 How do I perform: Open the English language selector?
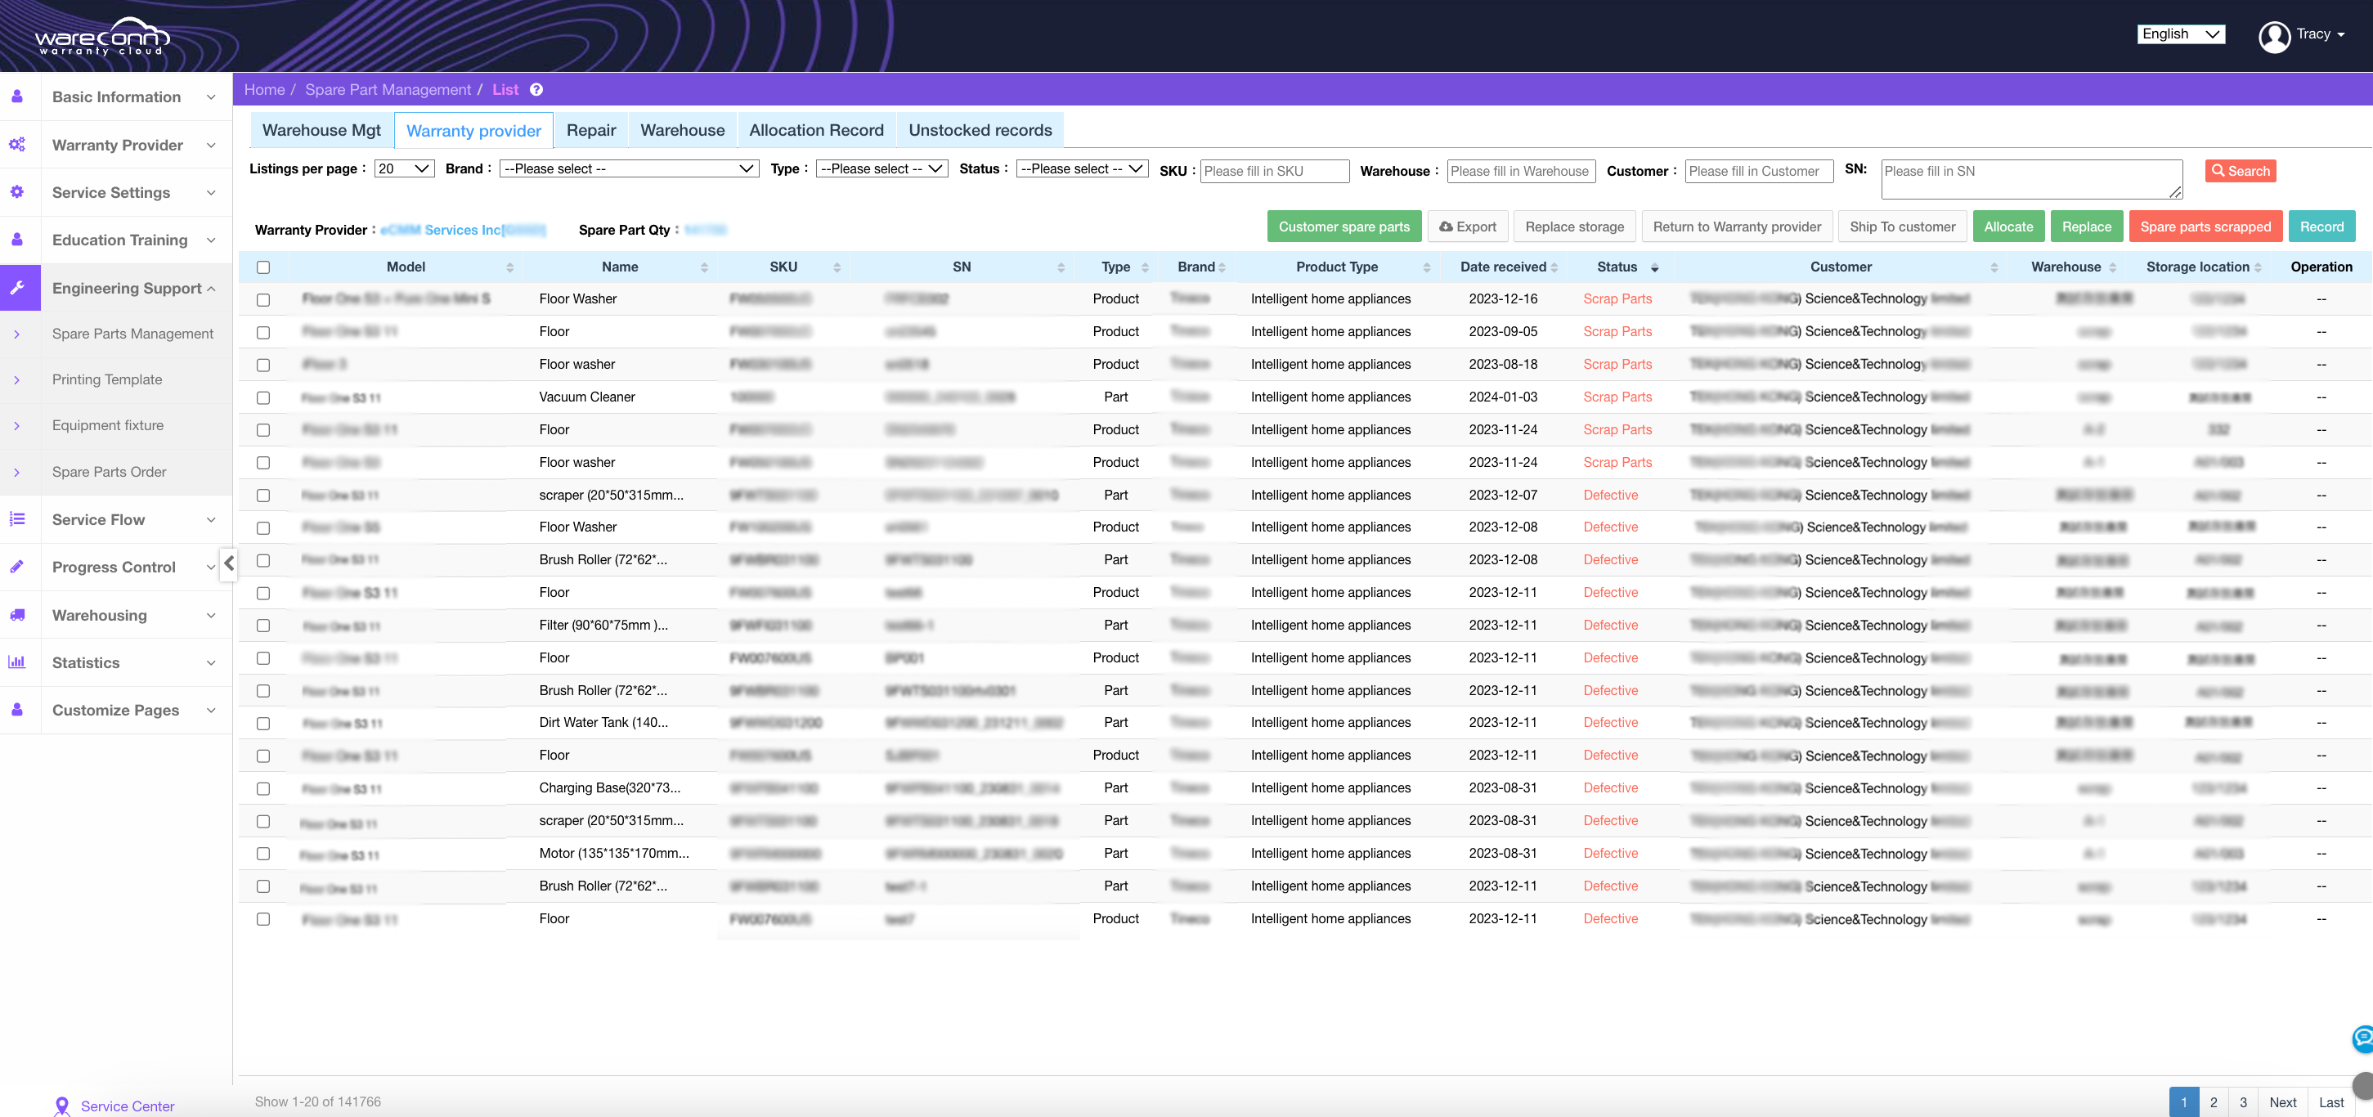(2181, 34)
